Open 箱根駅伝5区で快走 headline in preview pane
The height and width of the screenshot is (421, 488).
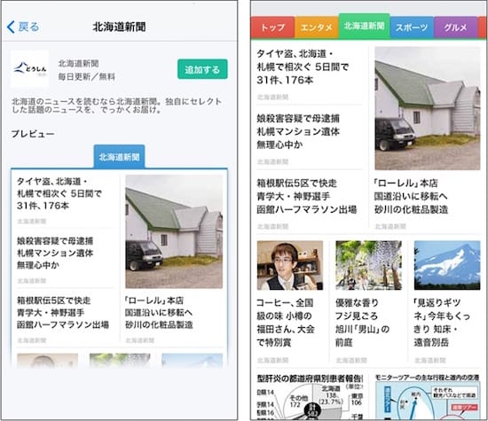click(x=63, y=313)
